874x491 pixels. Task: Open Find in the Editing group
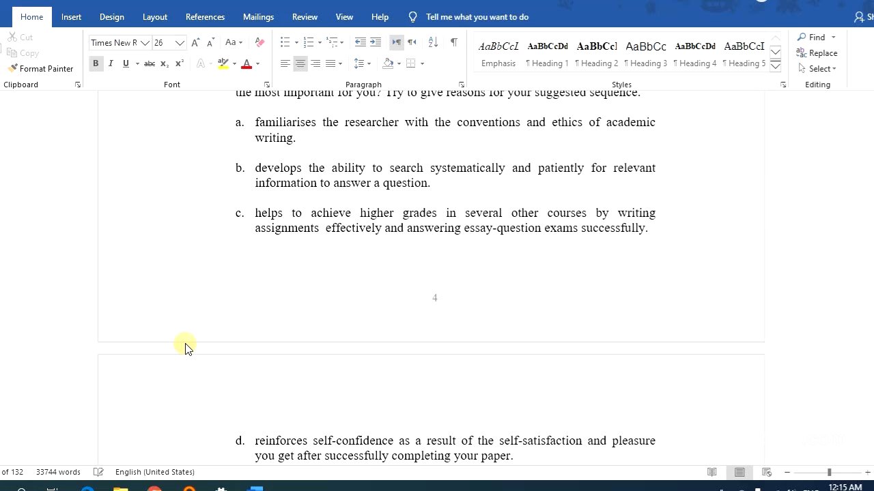coord(811,37)
